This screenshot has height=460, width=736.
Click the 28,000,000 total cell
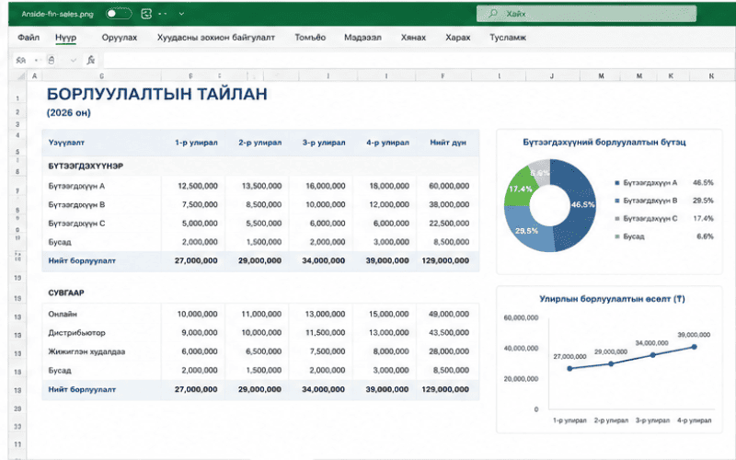coord(449,351)
